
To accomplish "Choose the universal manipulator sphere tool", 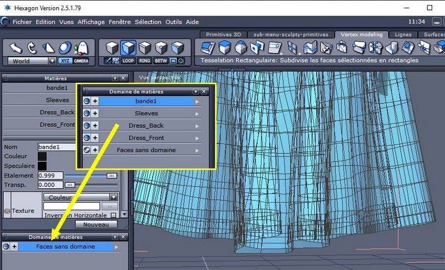I will (65, 48).
